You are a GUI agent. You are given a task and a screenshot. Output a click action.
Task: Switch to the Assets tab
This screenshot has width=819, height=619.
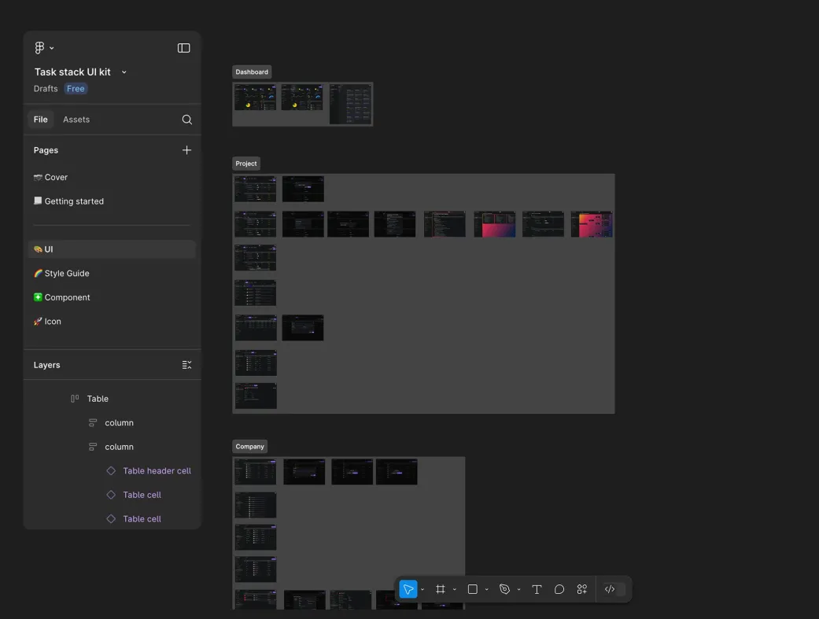point(76,120)
